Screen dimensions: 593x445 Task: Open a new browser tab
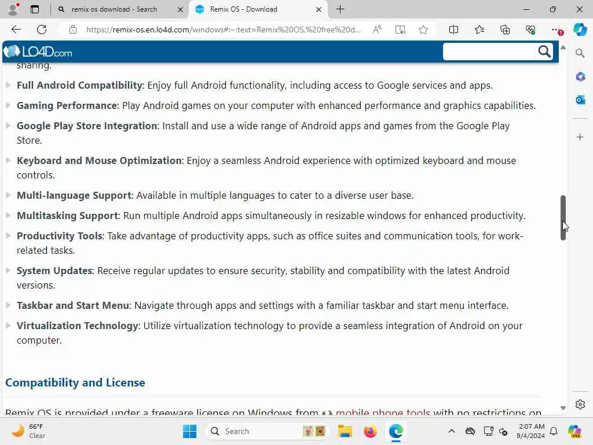pos(340,9)
